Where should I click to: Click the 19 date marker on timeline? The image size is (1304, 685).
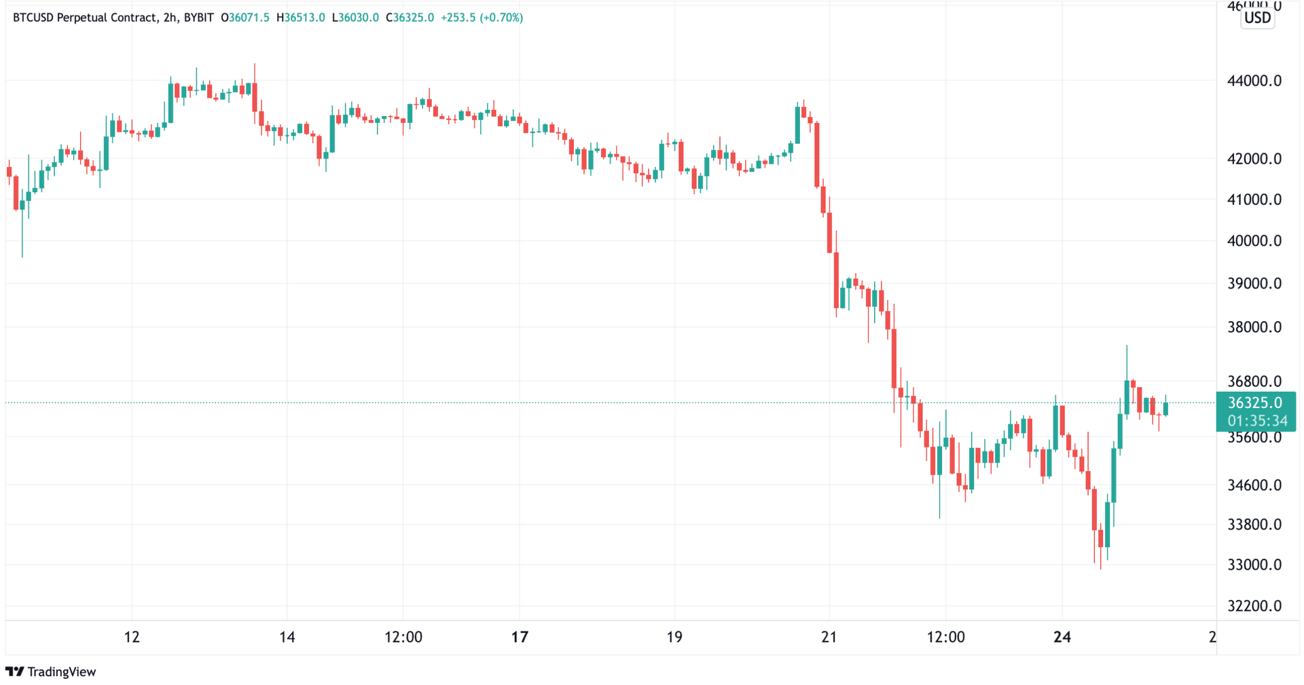pos(674,637)
